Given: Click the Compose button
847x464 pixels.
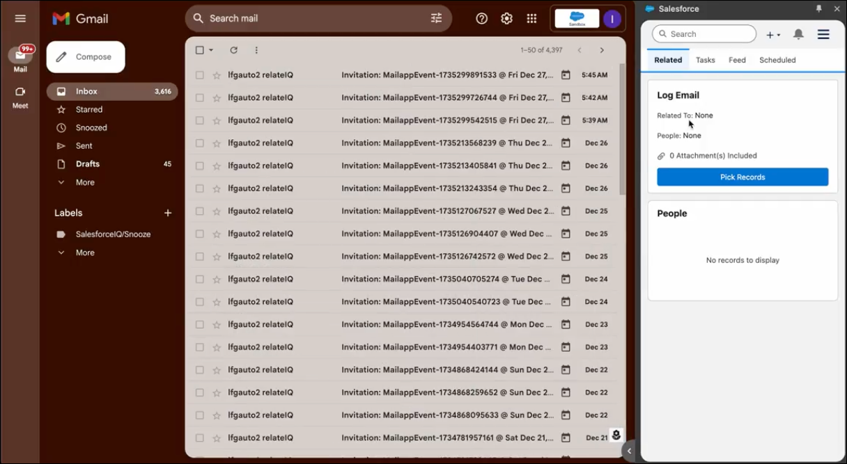Looking at the screenshot, I should click(86, 57).
